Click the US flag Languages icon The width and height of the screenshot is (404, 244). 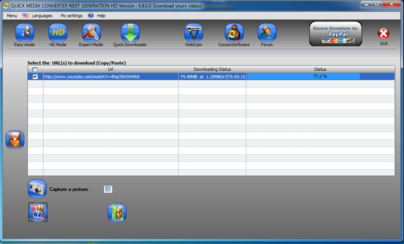click(x=25, y=15)
